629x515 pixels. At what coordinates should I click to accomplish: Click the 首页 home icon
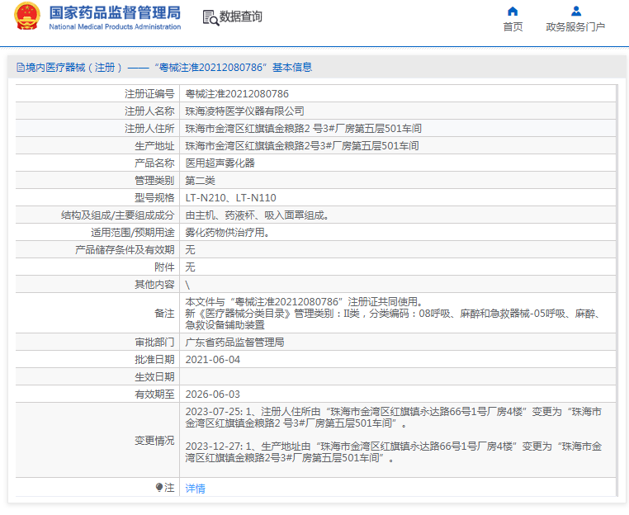[x=513, y=12]
